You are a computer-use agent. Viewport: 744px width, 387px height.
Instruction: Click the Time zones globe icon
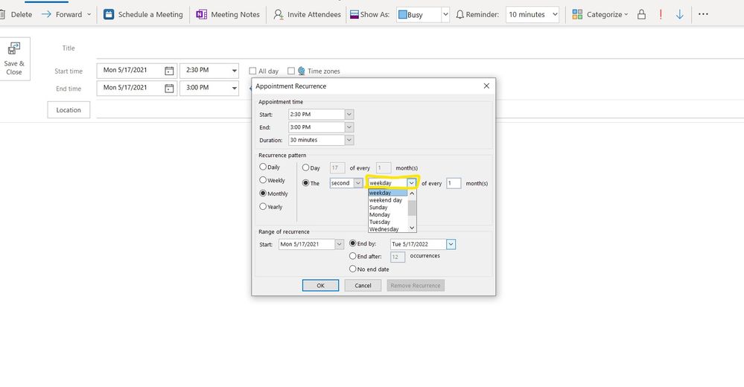302,71
